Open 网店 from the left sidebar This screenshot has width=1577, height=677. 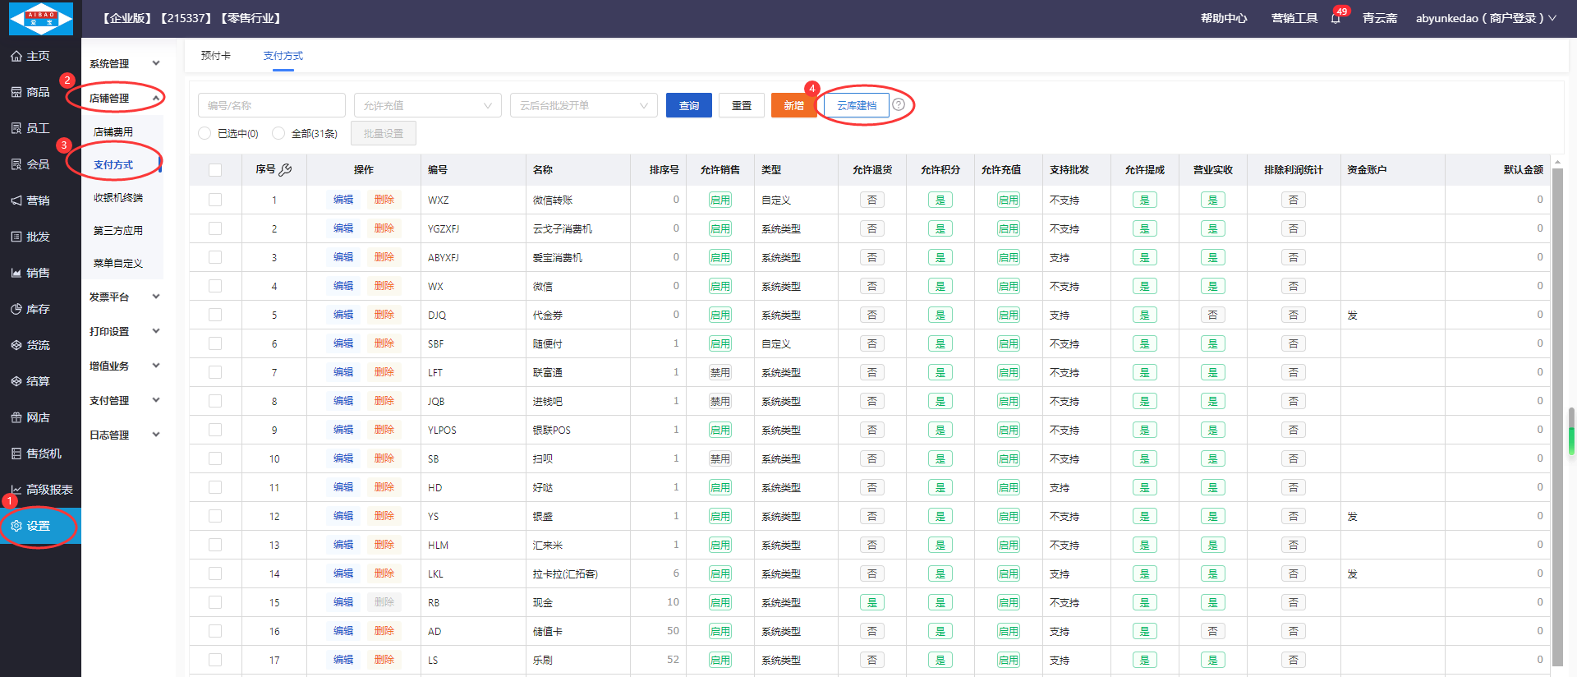(x=30, y=417)
